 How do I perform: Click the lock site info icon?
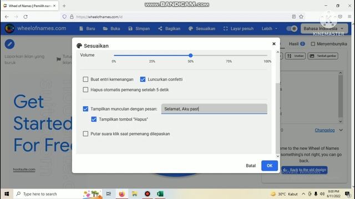pyautogui.click(x=72, y=17)
